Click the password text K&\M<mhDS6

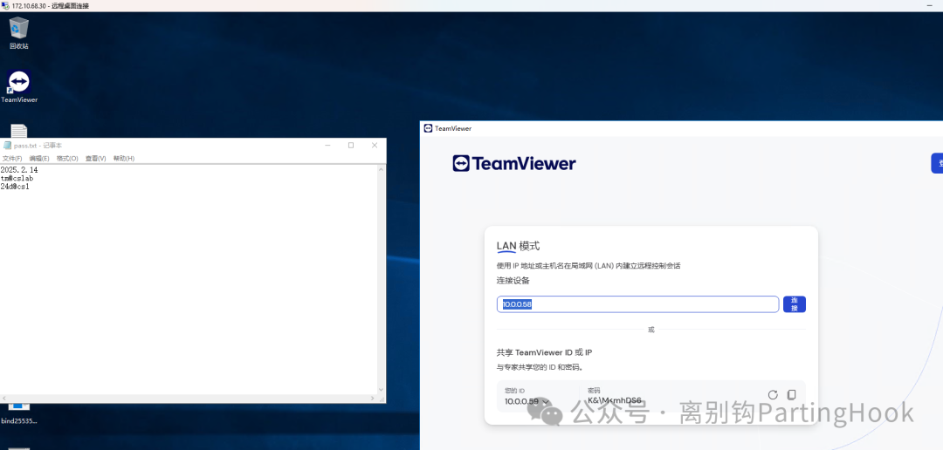pos(615,400)
